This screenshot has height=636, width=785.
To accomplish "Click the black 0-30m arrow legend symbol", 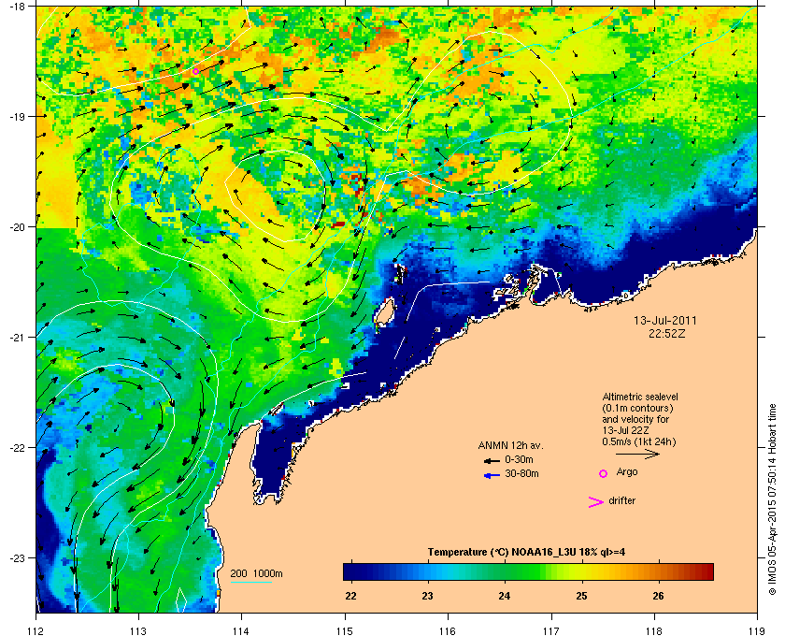I will pos(492,460).
